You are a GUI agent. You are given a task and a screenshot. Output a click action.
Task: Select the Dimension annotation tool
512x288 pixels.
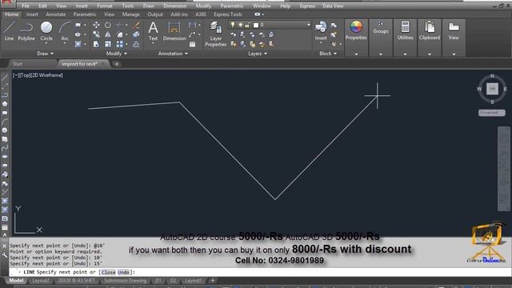[x=174, y=31]
